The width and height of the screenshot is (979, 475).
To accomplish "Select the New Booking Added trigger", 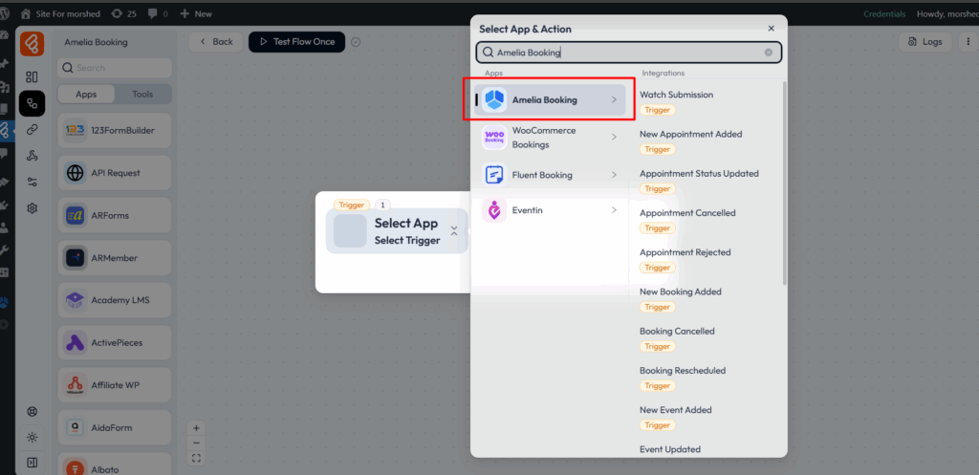I will coord(681,291).
